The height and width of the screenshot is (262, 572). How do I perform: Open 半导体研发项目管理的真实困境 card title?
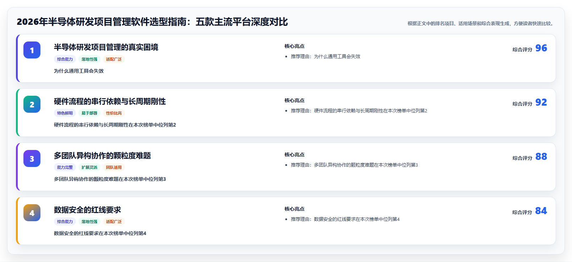(106, 47)
